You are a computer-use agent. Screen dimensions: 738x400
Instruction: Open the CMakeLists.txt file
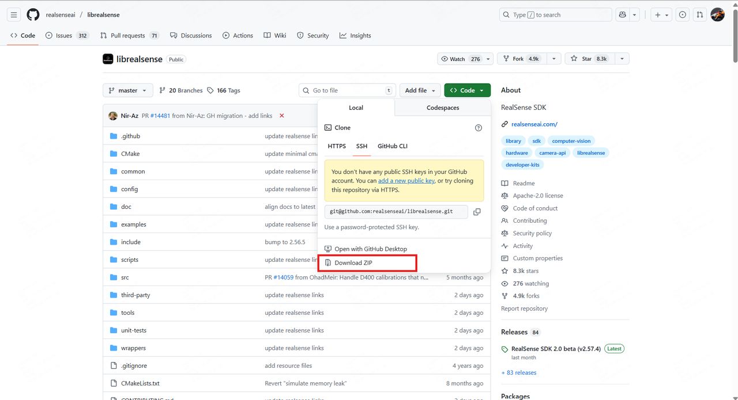point(140,383)
